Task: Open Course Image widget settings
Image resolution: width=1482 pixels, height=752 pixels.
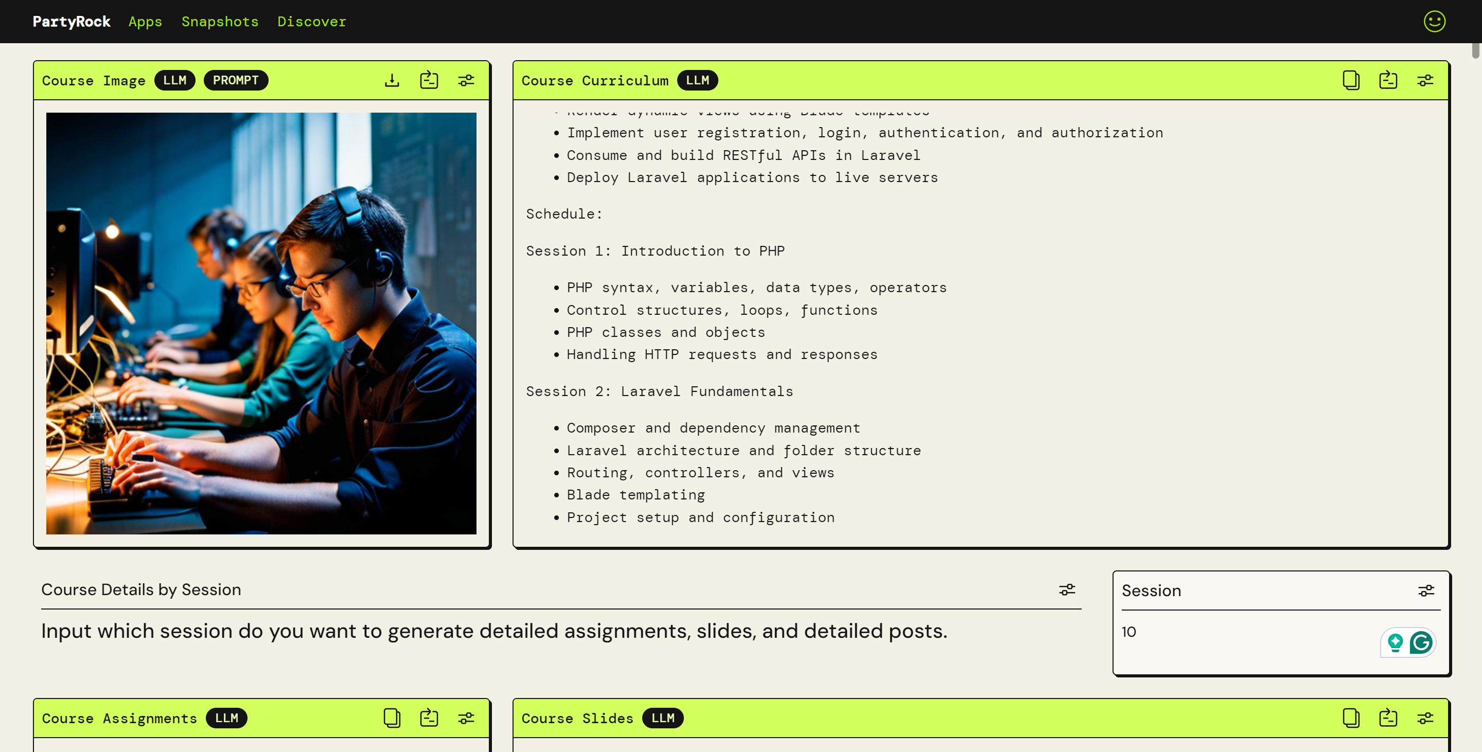Action: (466, 80)
